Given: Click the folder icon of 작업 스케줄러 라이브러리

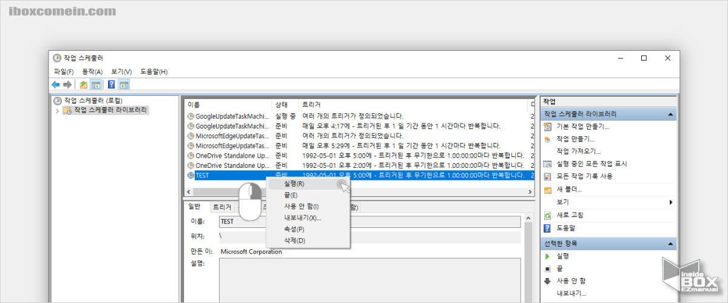Looking at the screenshot, I should click(67, 110).
